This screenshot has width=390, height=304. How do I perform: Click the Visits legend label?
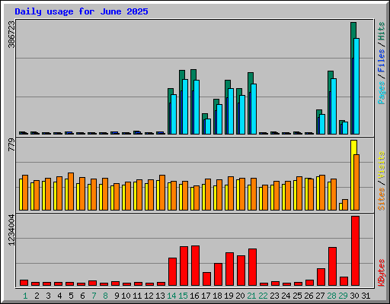(382, 165)
